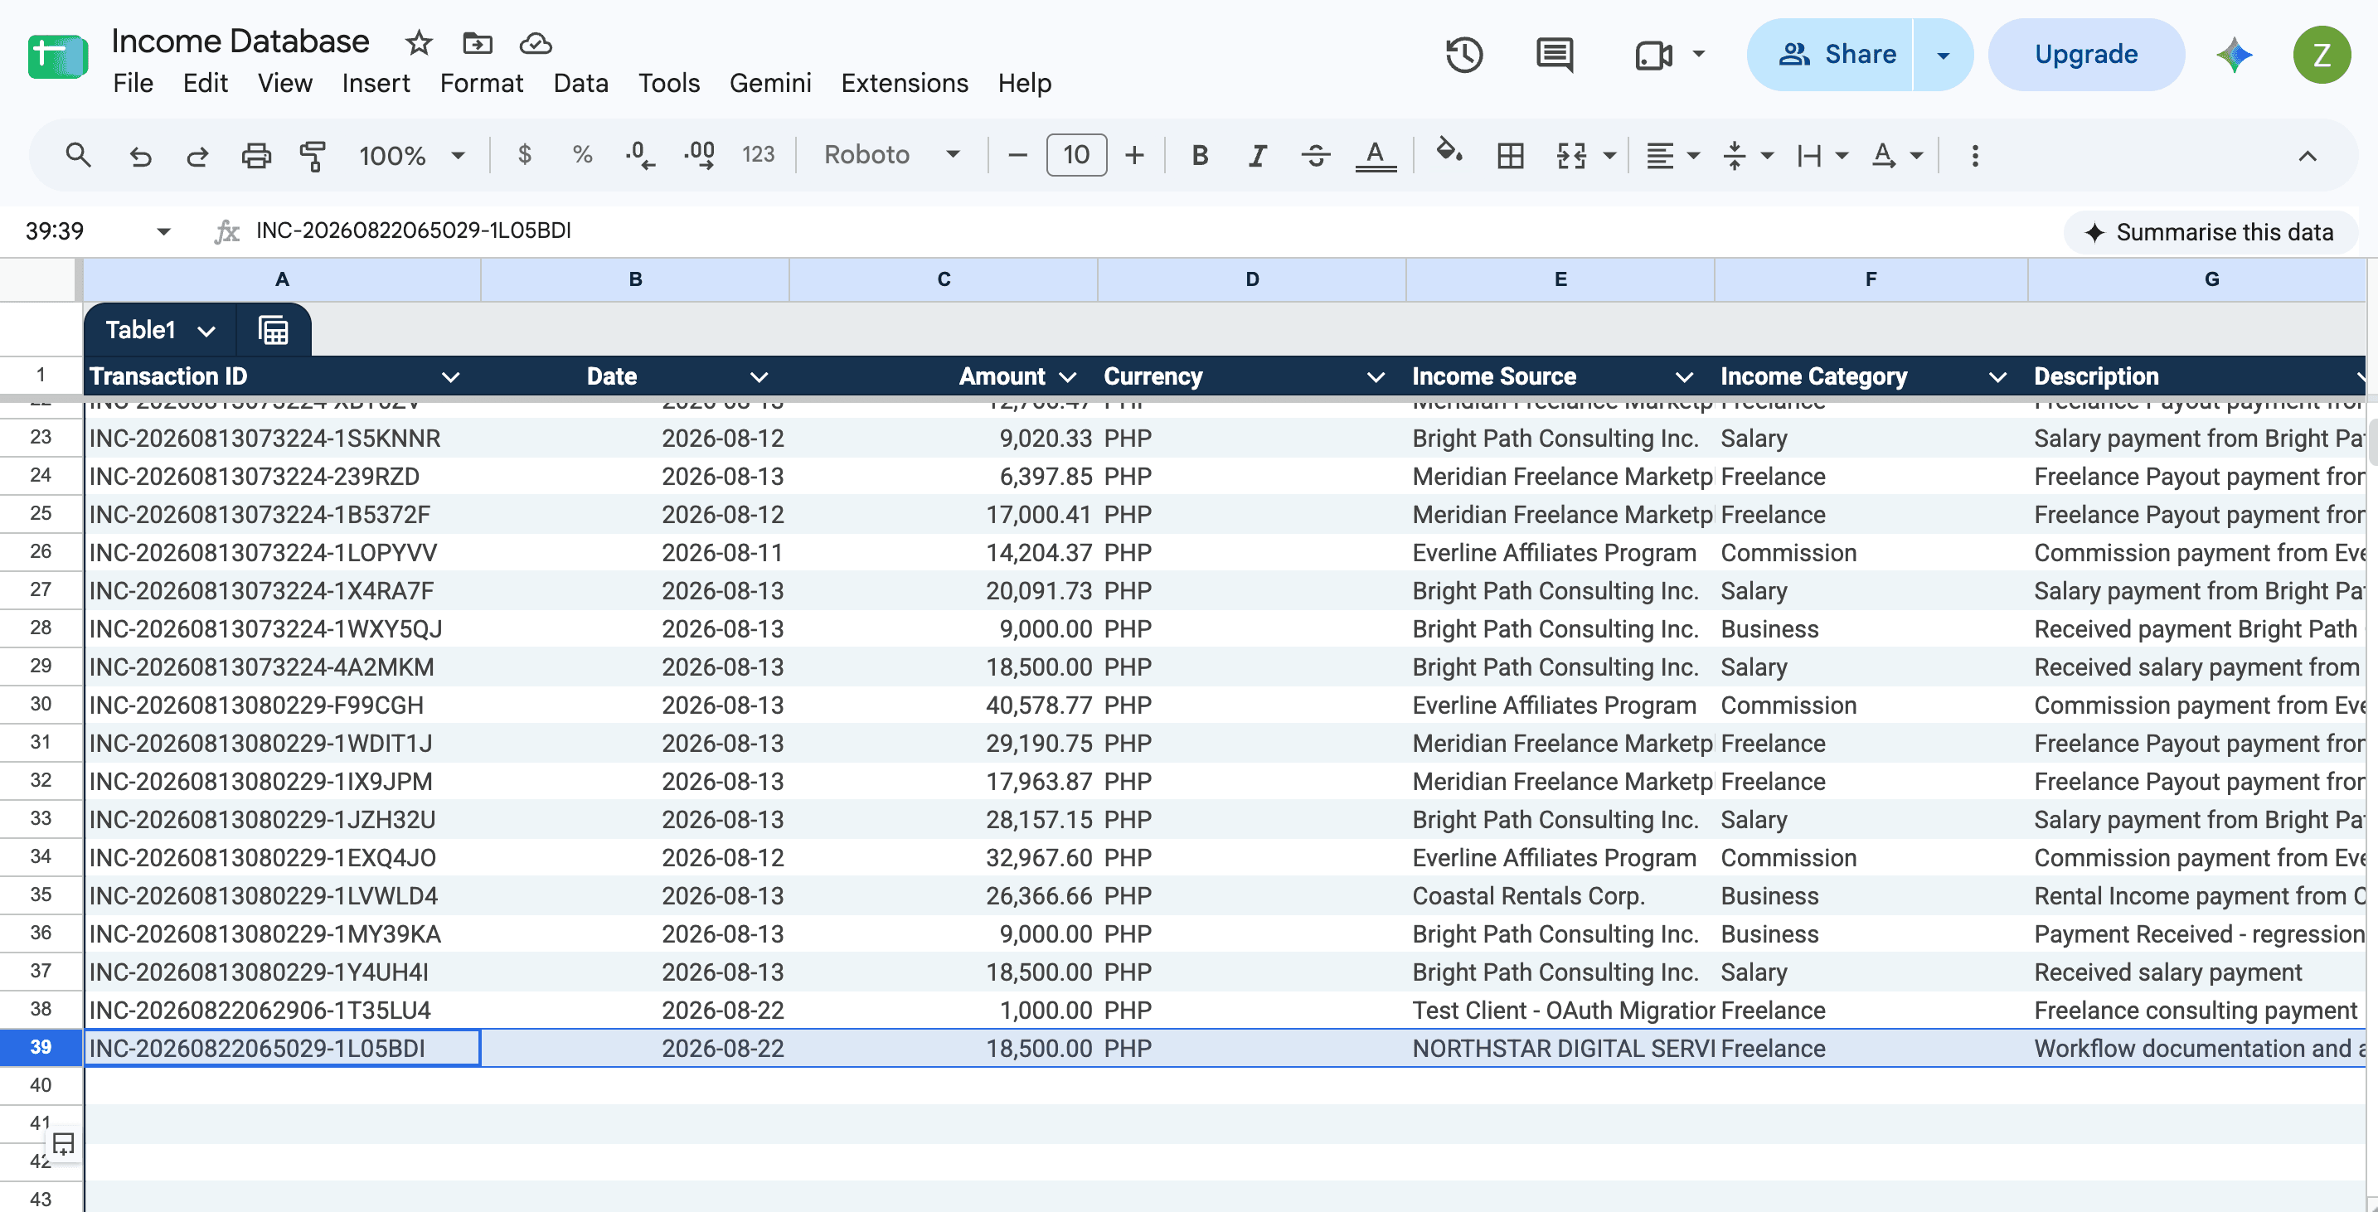
Task: Expand the Table1 name dropdown
Action: point(206,331)
